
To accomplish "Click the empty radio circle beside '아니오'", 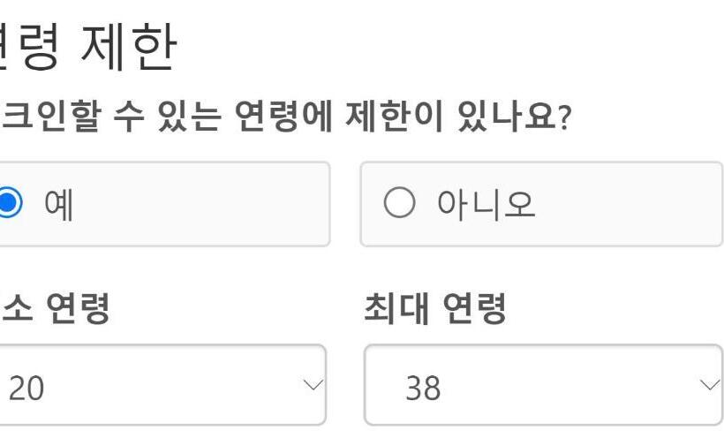I will (x=399, y=204).
